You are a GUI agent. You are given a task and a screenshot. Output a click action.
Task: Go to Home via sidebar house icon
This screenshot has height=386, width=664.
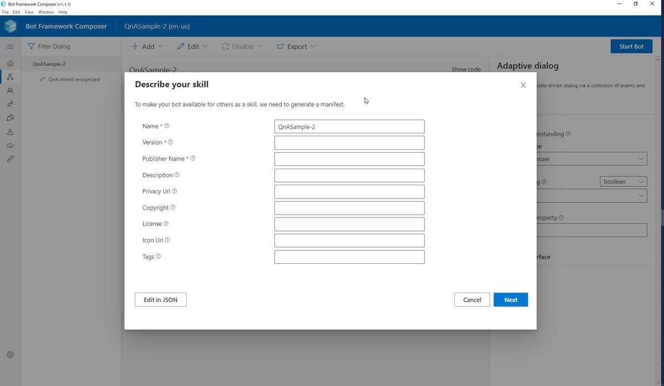click(x=10, y=63)
